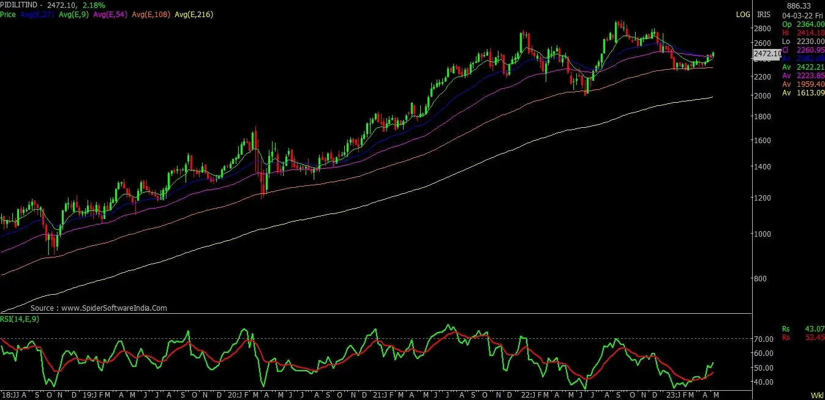Select the Avg(E,27) blue moving average legend
Viewport: 825px width, 400px height.
point(37,14)
